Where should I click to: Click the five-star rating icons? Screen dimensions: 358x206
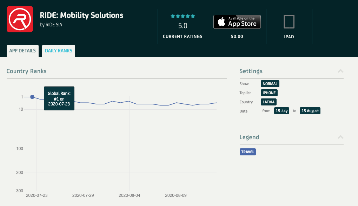(183, 16)
